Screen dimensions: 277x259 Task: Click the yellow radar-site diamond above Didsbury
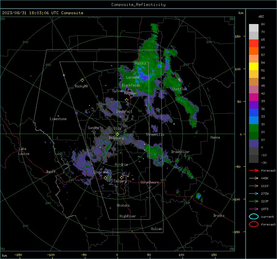click(117, 134)
